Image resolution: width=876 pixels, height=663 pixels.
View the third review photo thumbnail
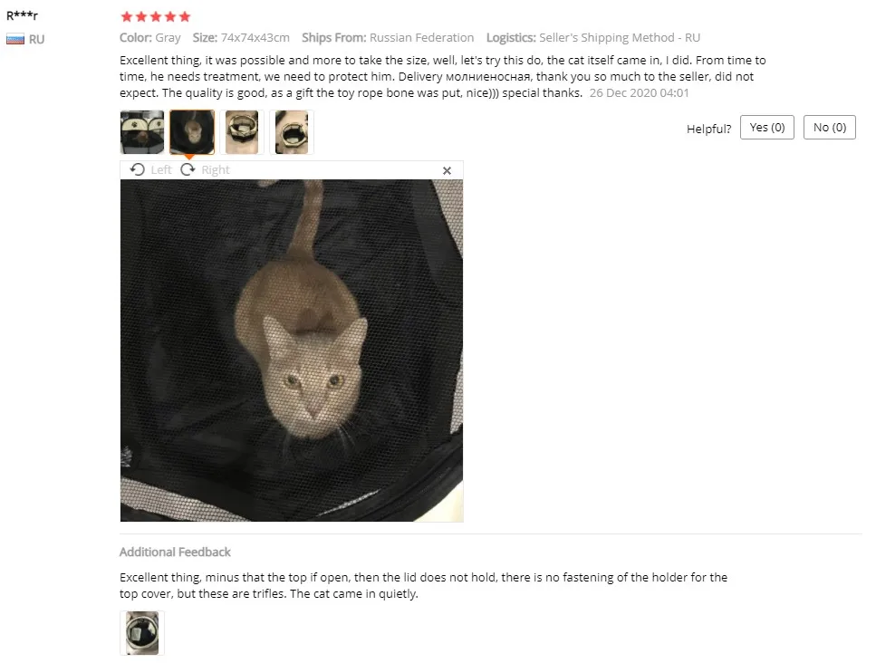tap(242, 132)
